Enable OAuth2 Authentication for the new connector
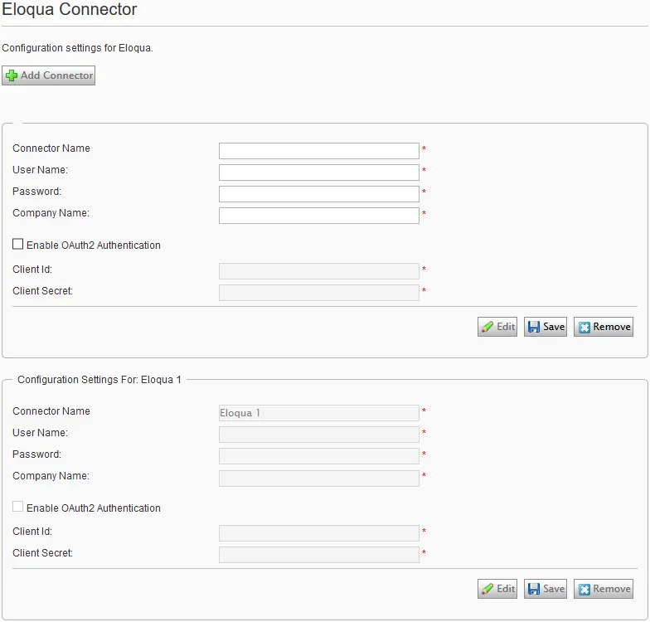The width and height of the screenshot is (650, 622). point(18,244)
